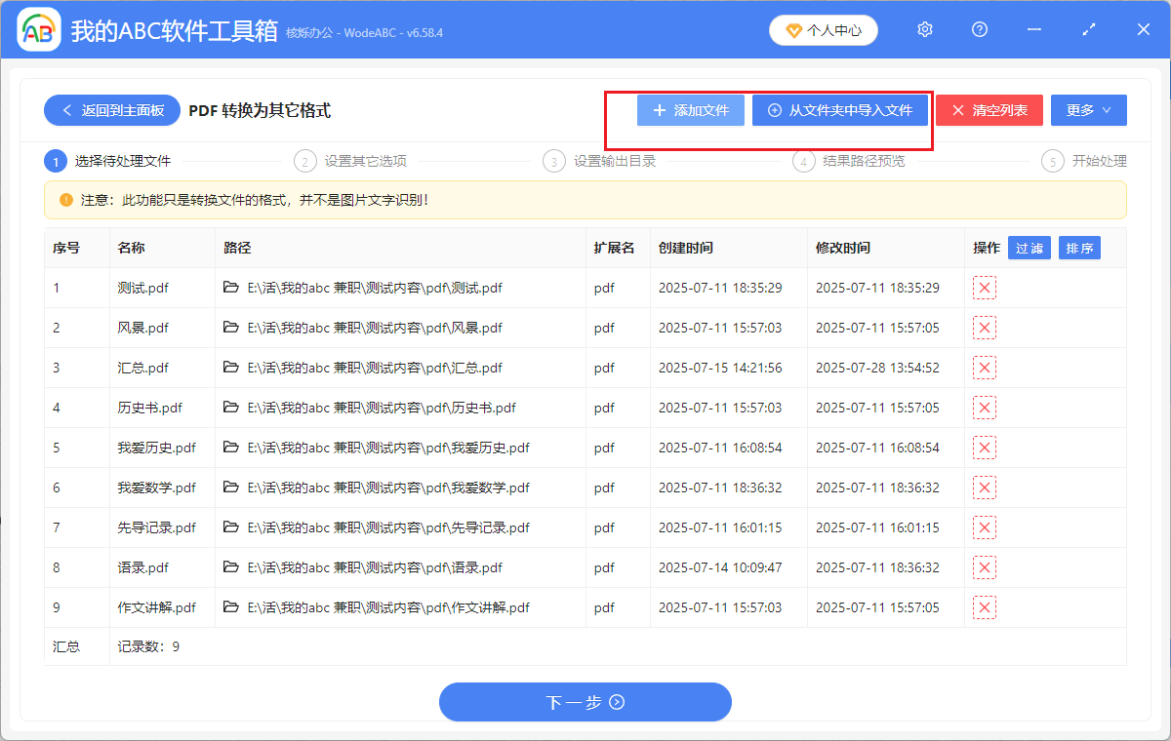The height and width of the screenshot is (741, 1171).
Task: Open settings using the gear icon
Action: point(924,29)
